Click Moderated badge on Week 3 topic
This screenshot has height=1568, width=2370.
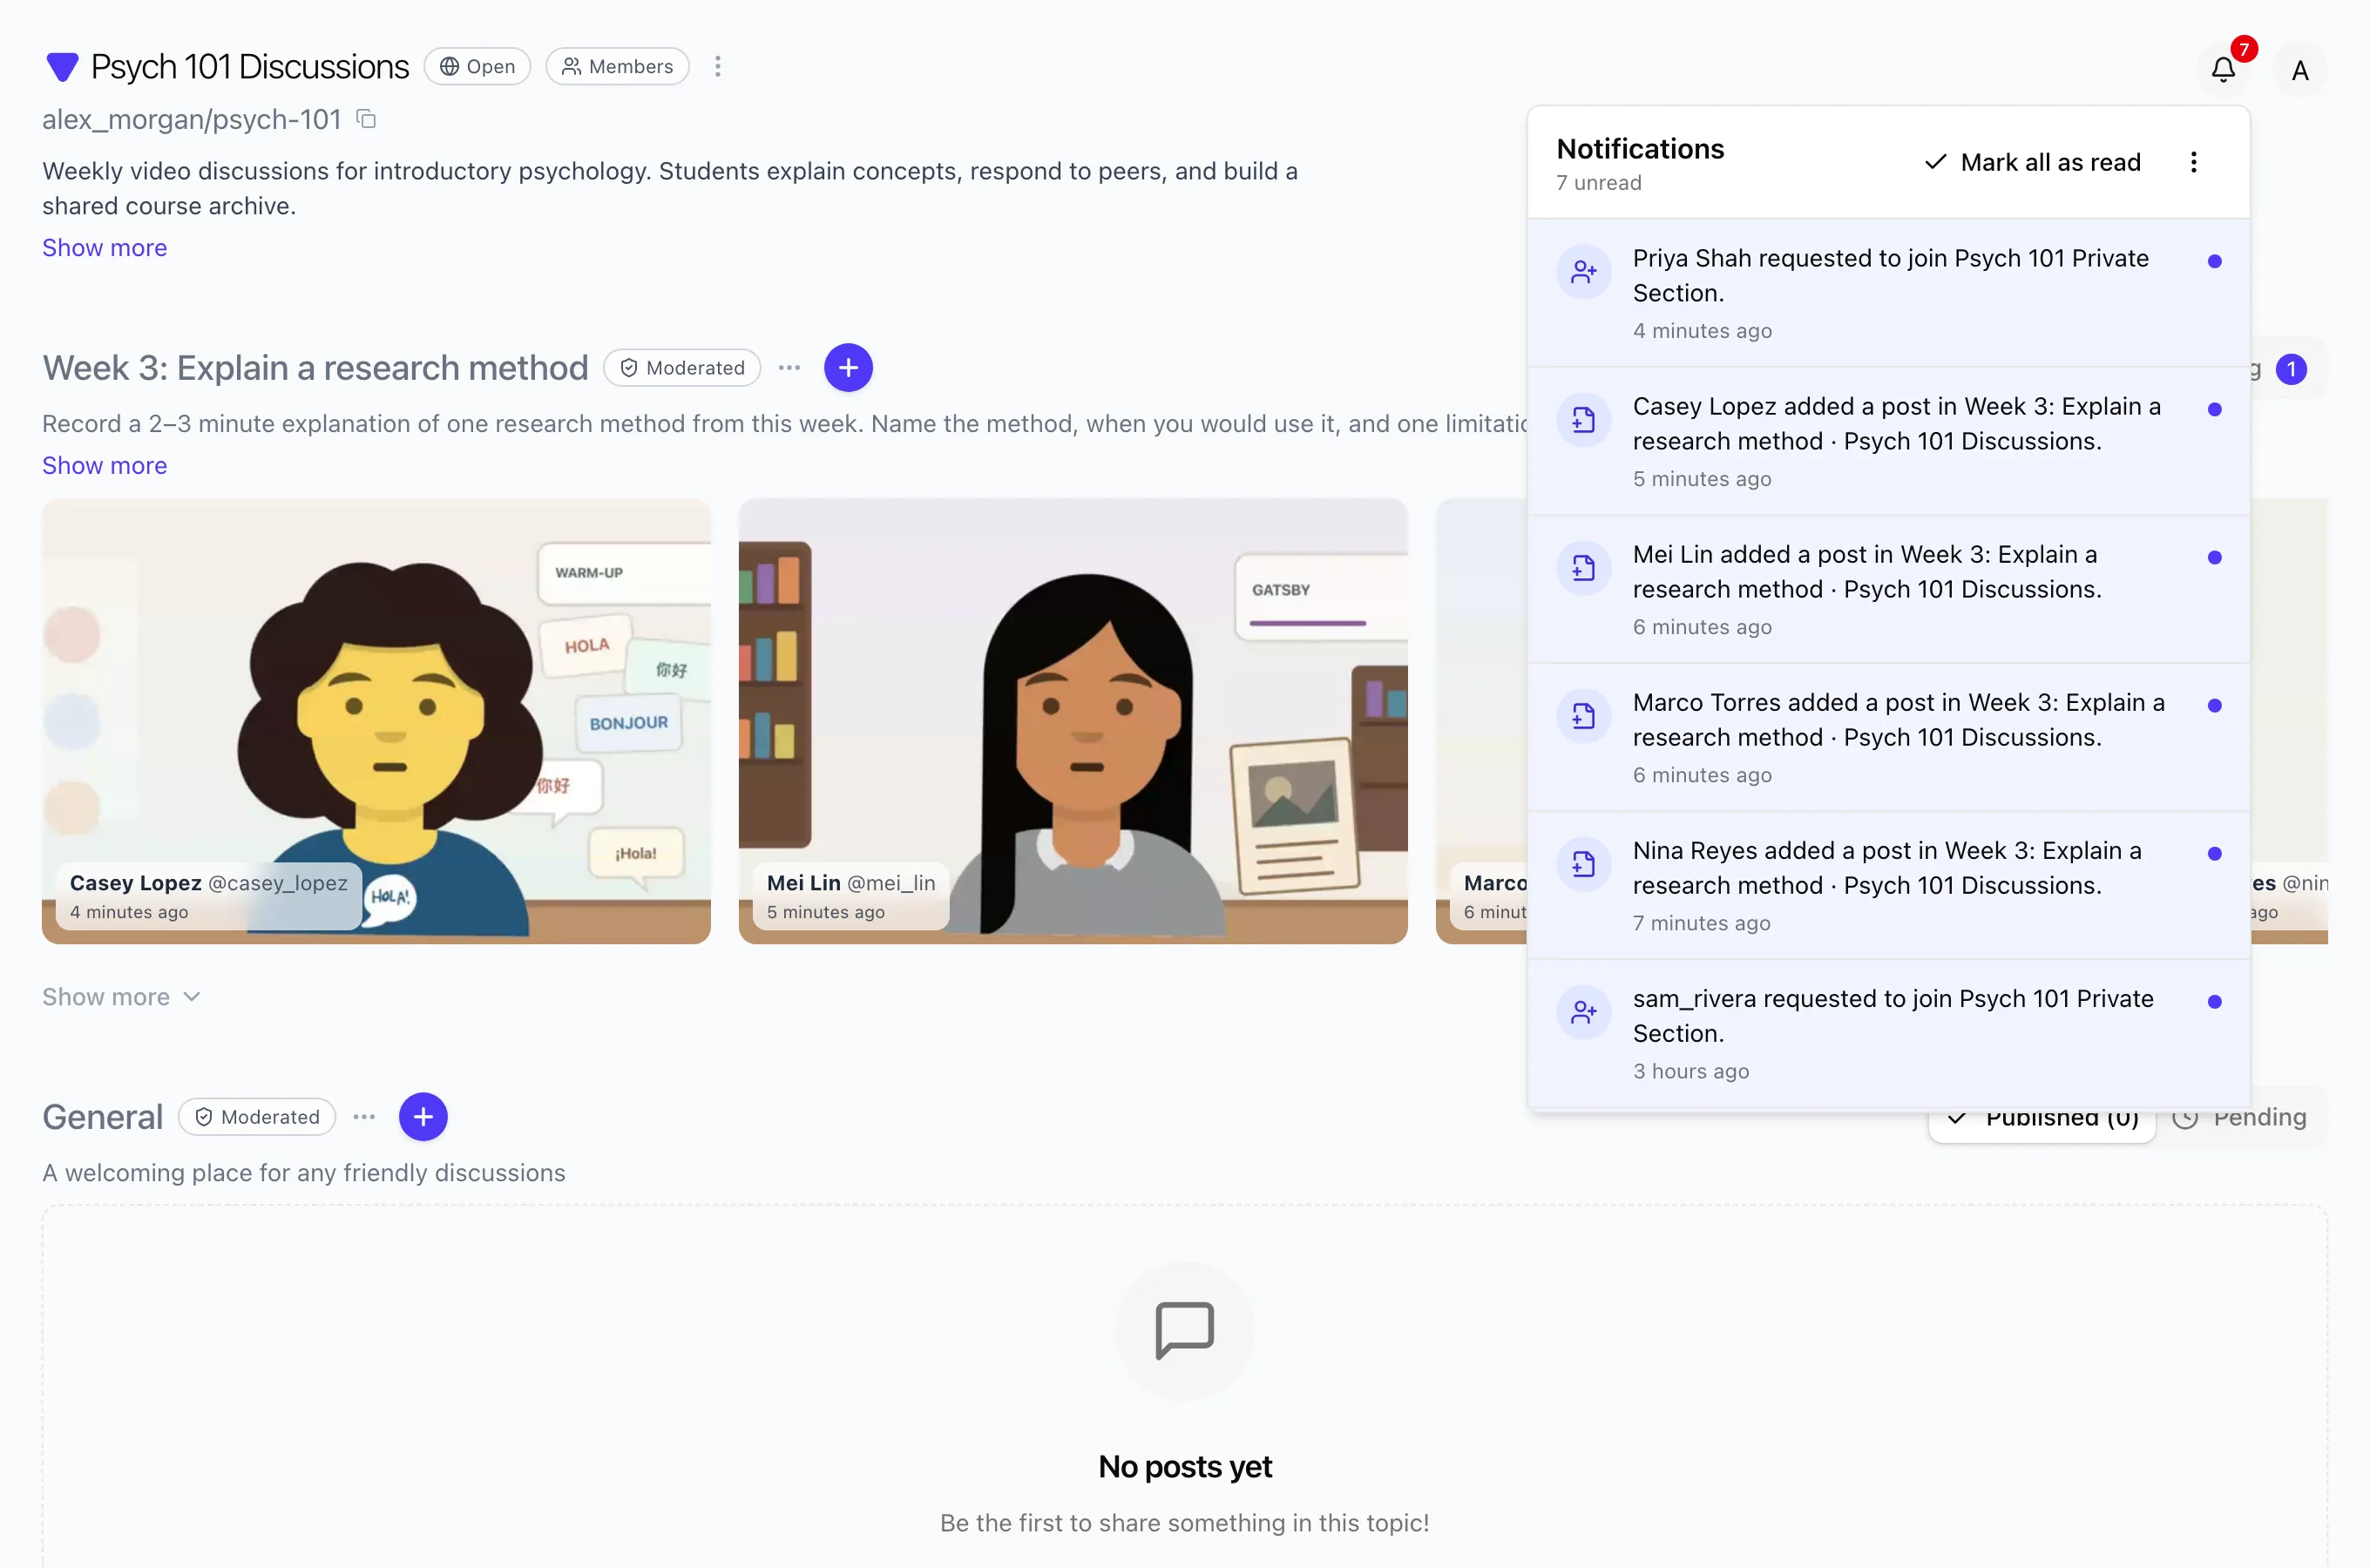(682, 368)
